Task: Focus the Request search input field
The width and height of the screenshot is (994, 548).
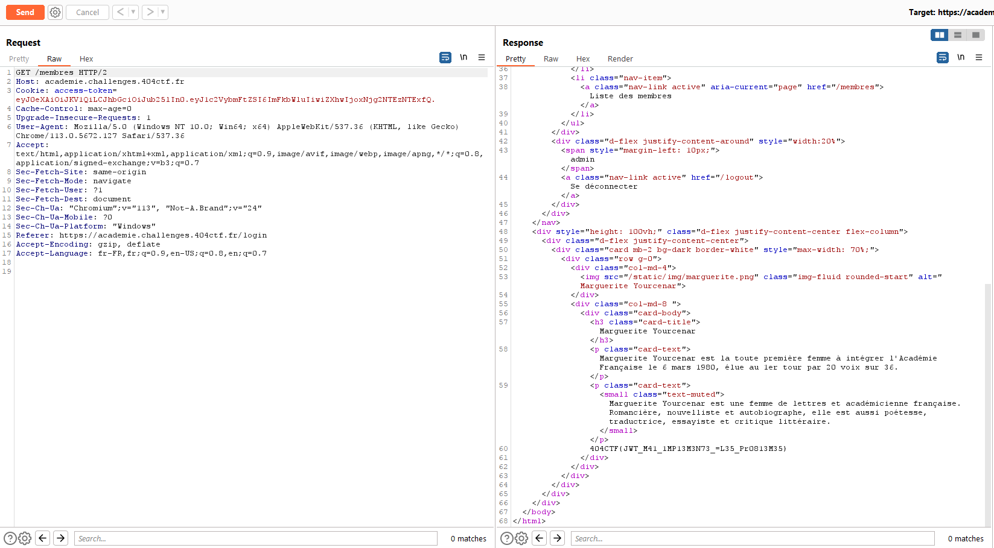Action: click(256, 538)
